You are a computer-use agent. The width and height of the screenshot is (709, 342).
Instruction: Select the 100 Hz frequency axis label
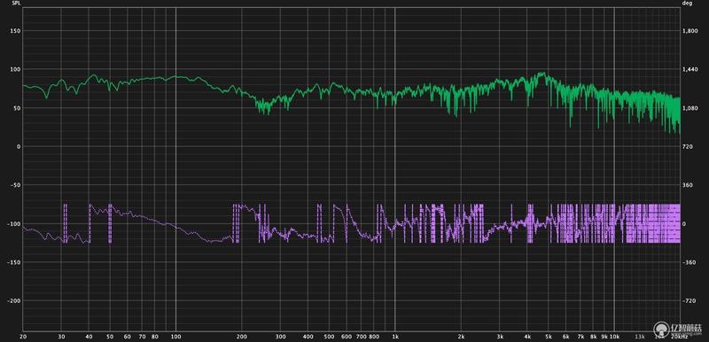pos(175,337)
